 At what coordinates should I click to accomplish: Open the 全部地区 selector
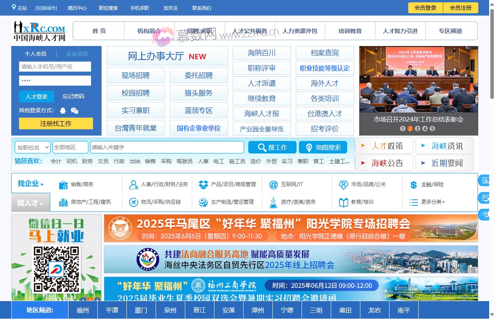[x=70, y=147]
